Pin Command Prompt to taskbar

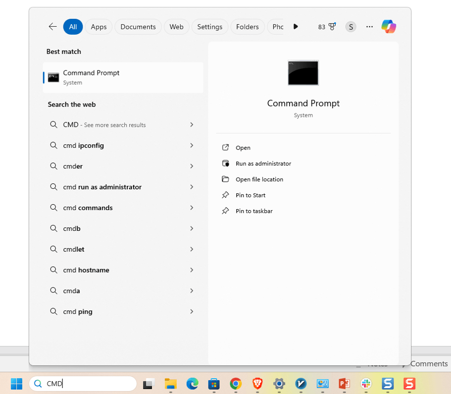[x=254, y=211]
